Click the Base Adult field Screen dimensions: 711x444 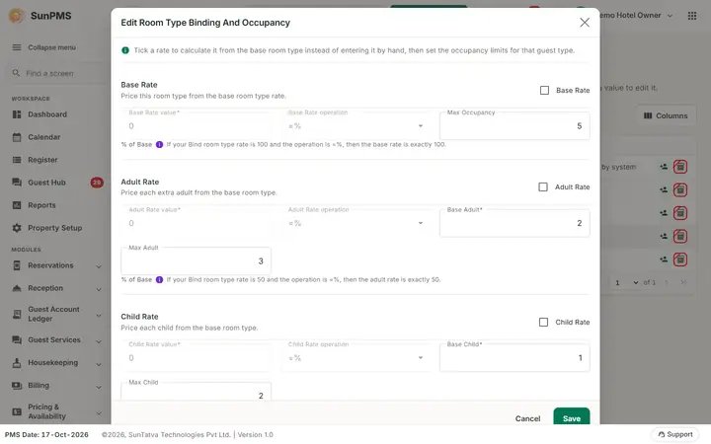[x=514, y=222]
